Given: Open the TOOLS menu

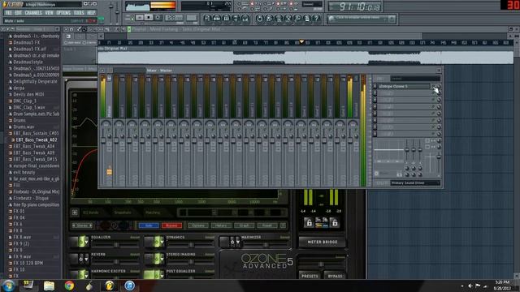Looking at the screenshot, I should [79, 13].
